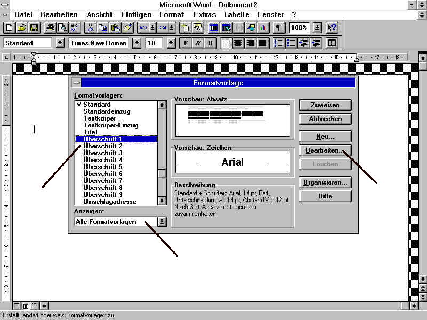Screen dimensions: 427x320
Task: Click the Formatvorlagen list scrollbar thumb
Action: click(162, 173)
